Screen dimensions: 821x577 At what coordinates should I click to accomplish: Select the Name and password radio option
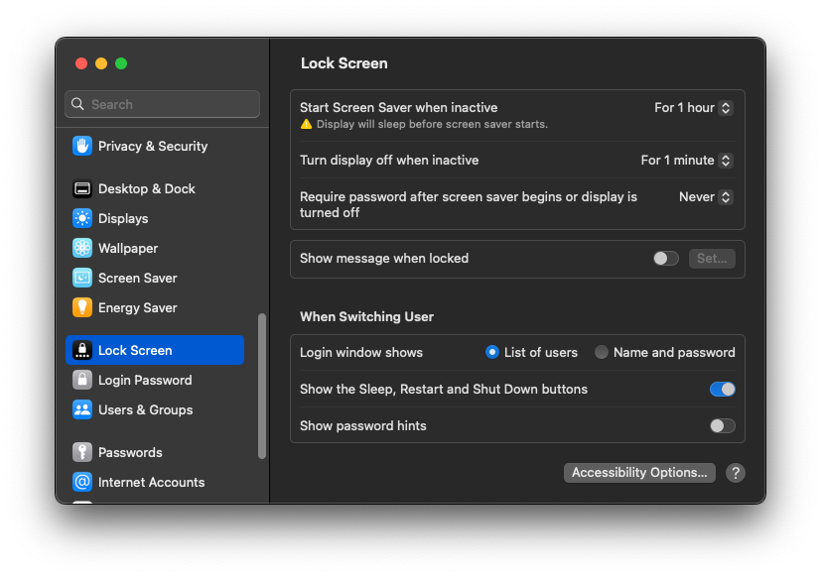pos(602,352)
